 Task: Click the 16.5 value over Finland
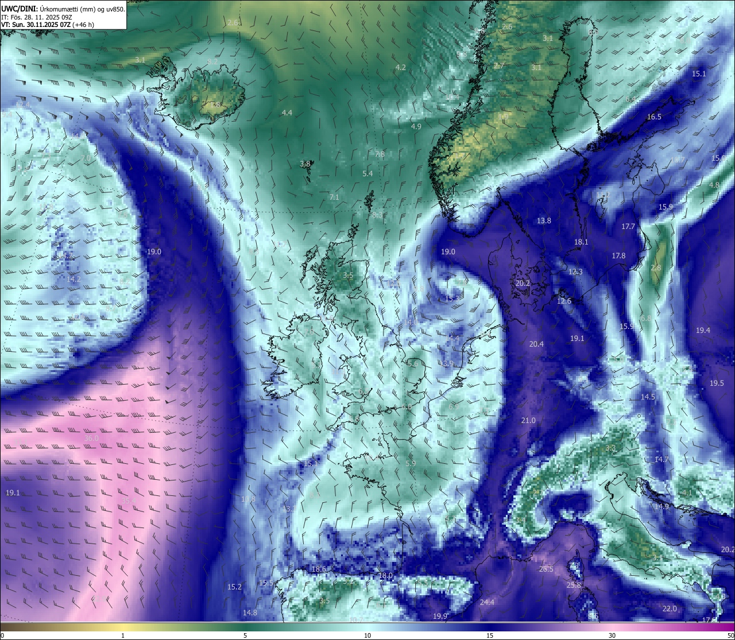654,117
